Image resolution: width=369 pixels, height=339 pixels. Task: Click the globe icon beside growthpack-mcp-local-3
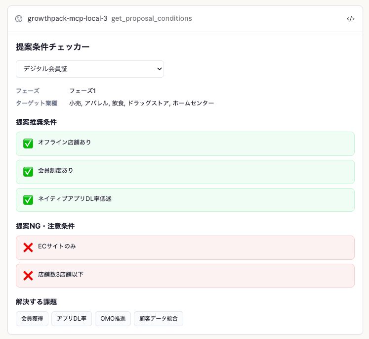click(x=19, y=19)
